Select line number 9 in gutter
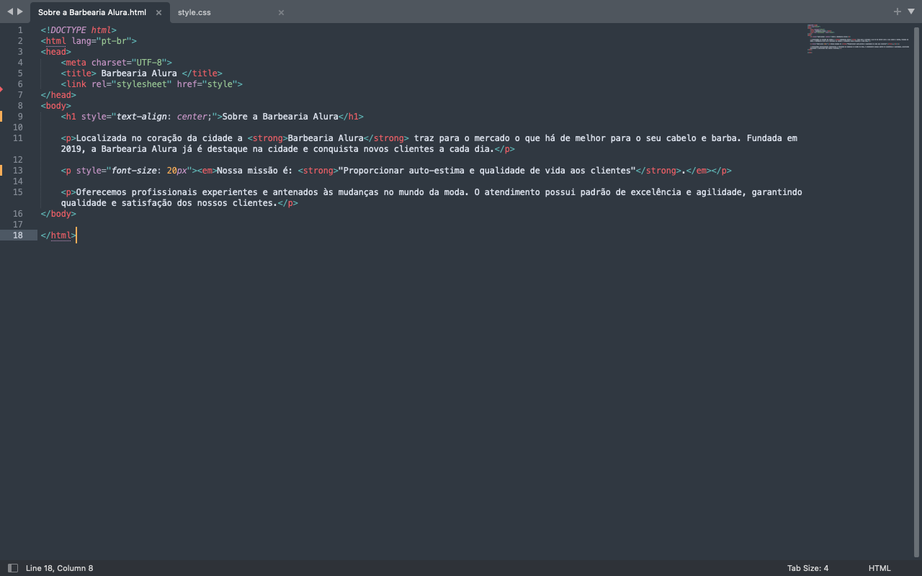922x576 pixels. [x=20, y=117]
